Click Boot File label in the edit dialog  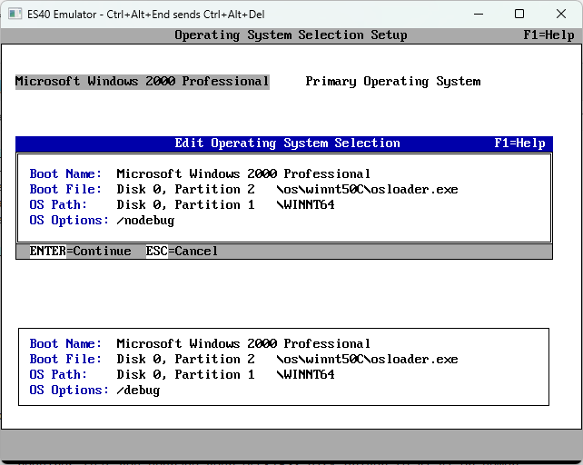click(65, 189)
